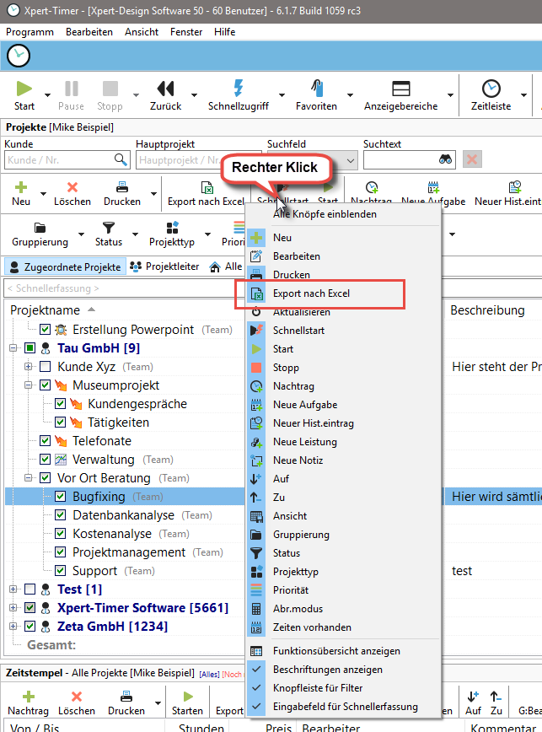Uncheck the Bugfixing project checkbox

[60, 497]
